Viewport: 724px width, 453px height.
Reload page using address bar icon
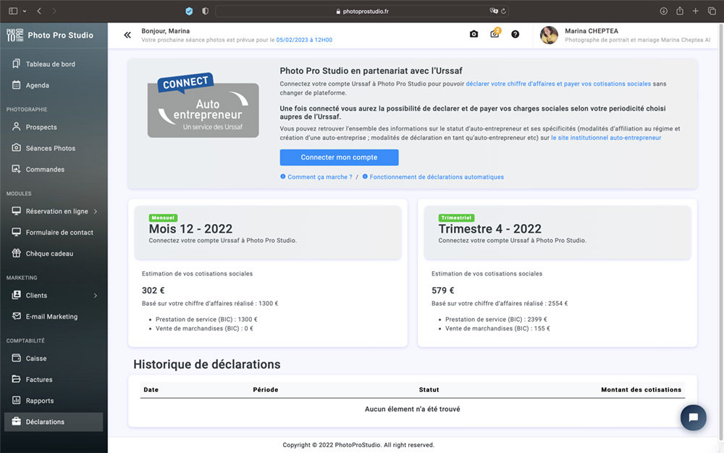(x=503, y=11)
